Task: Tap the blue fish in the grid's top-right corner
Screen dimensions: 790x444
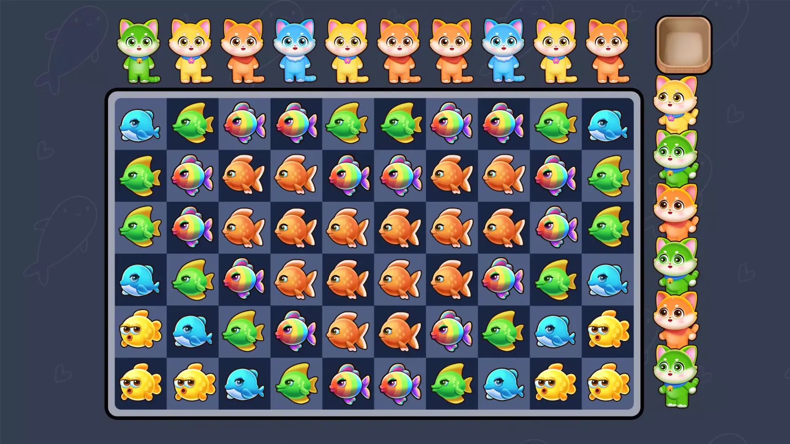Action: click(607, 125)
